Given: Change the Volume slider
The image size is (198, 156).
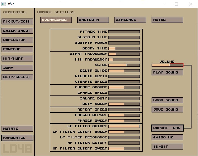Looking at the screenshot, I should pos(167,65).
